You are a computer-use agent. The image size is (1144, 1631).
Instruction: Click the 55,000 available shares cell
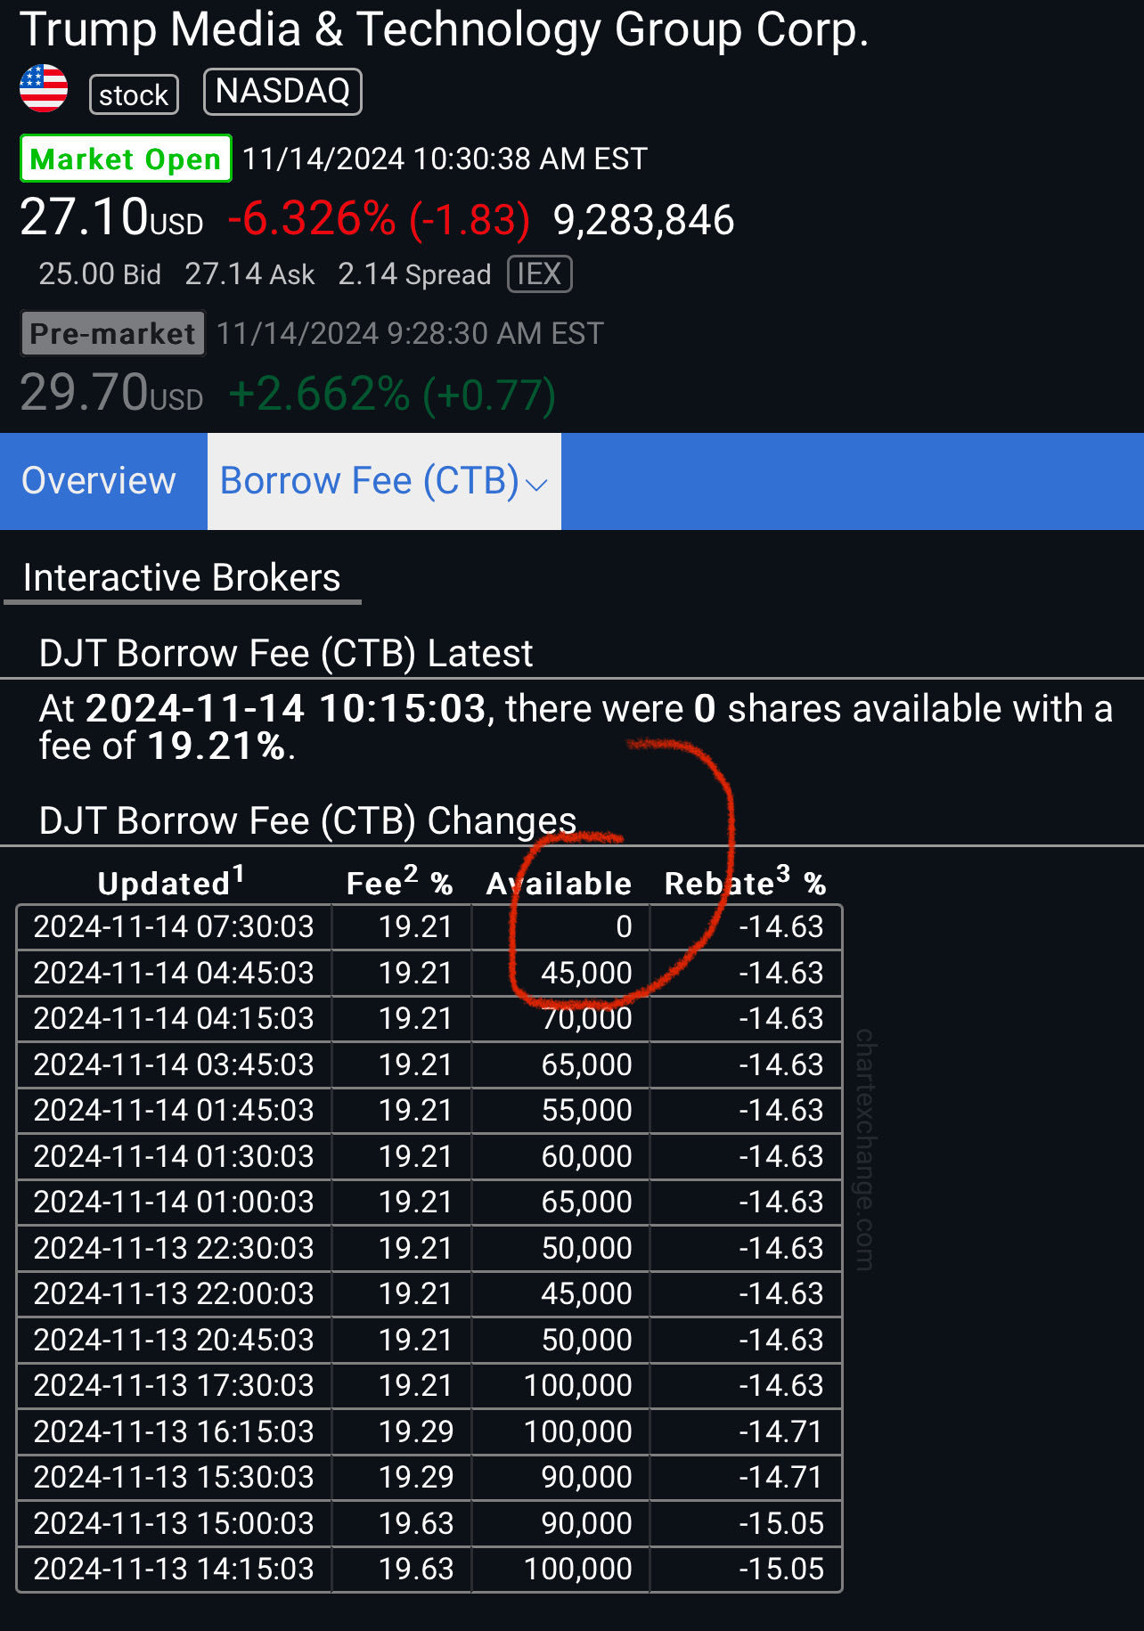click(587, 1110)
